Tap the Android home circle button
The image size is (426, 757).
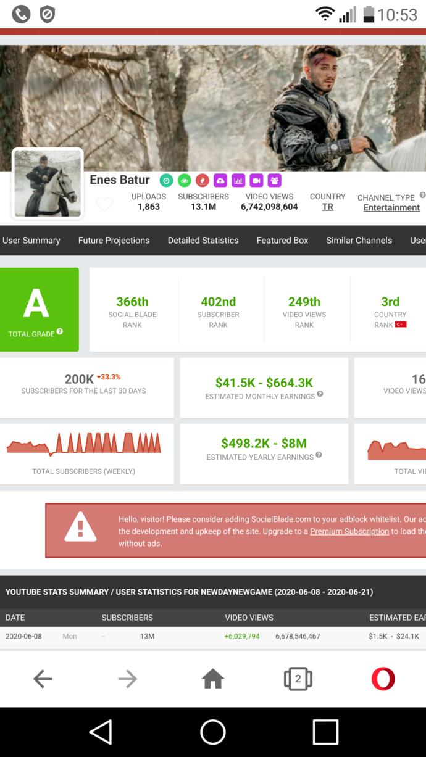(x=213, y=732)
